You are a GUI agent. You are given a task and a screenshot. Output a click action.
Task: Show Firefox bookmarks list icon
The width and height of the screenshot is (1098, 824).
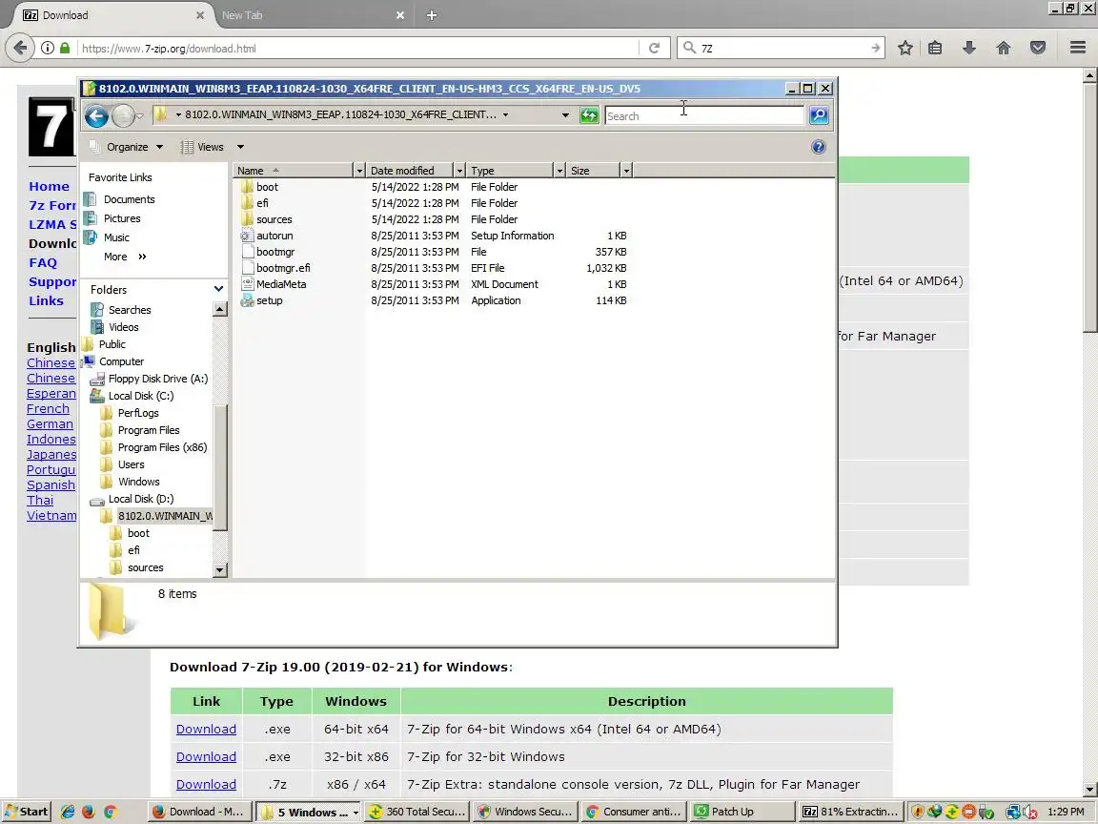935,48
